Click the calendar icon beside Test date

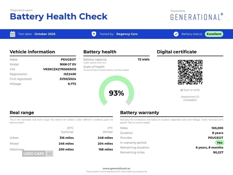tap(12, 34)
